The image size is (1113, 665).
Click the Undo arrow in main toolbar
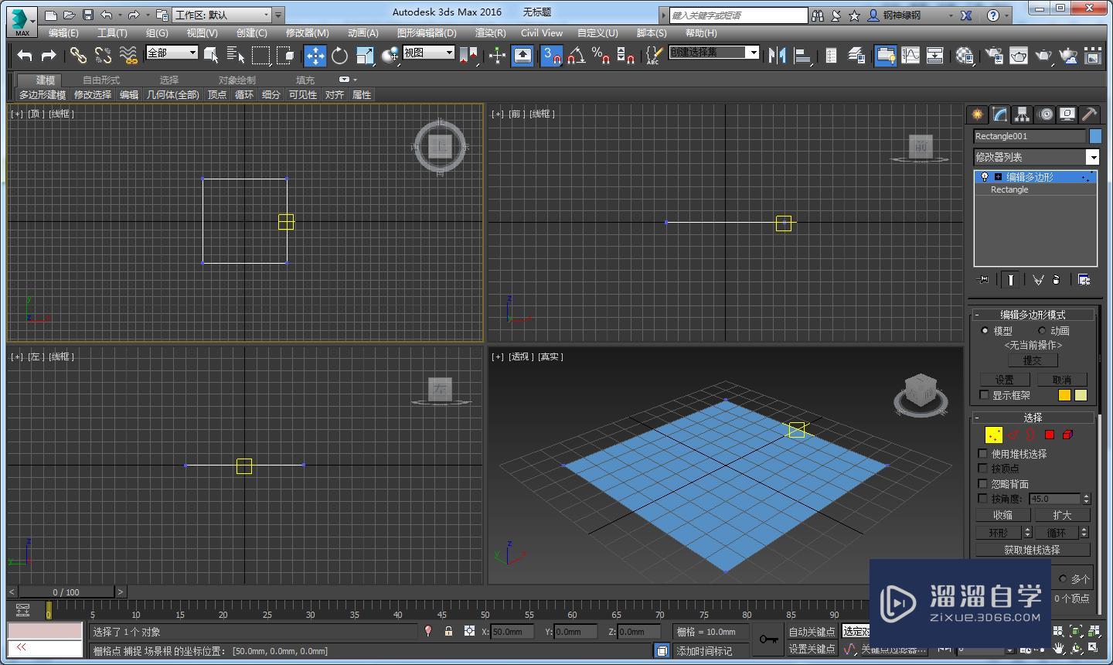click(x=25, y=55)
